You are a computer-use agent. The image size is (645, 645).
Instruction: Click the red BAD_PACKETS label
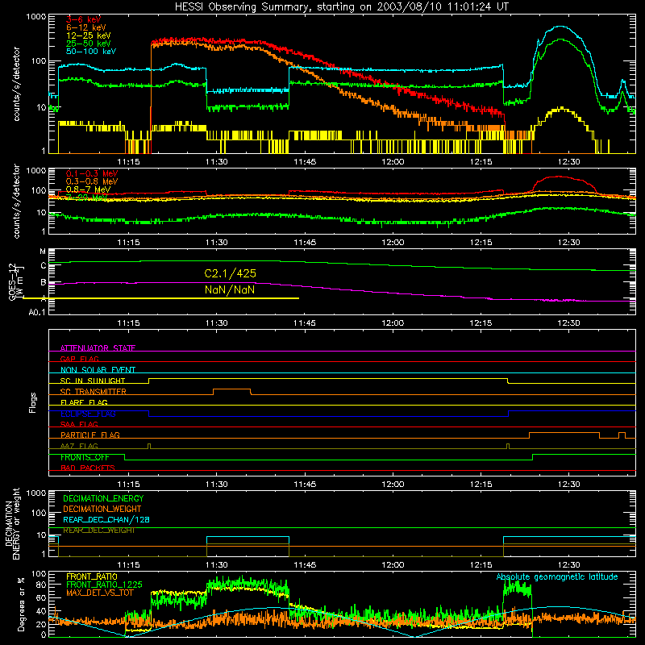click(88, 468)
